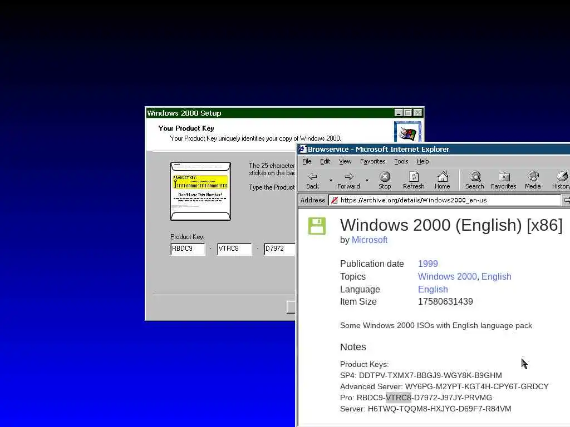The image size is (570, 427).
Task: Click the Windows 2000 Setup title bar
Action: pos(269,113)
